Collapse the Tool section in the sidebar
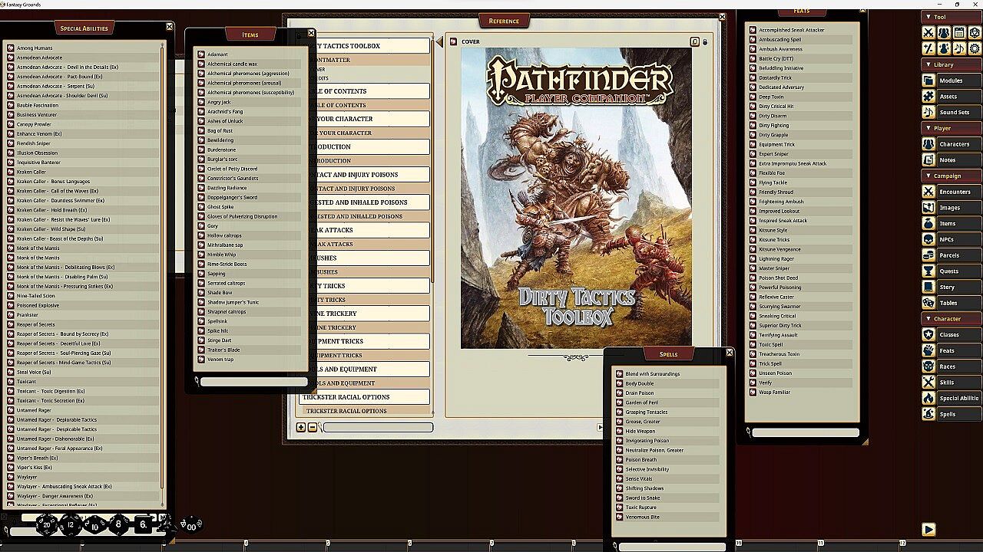 point(951,17)
